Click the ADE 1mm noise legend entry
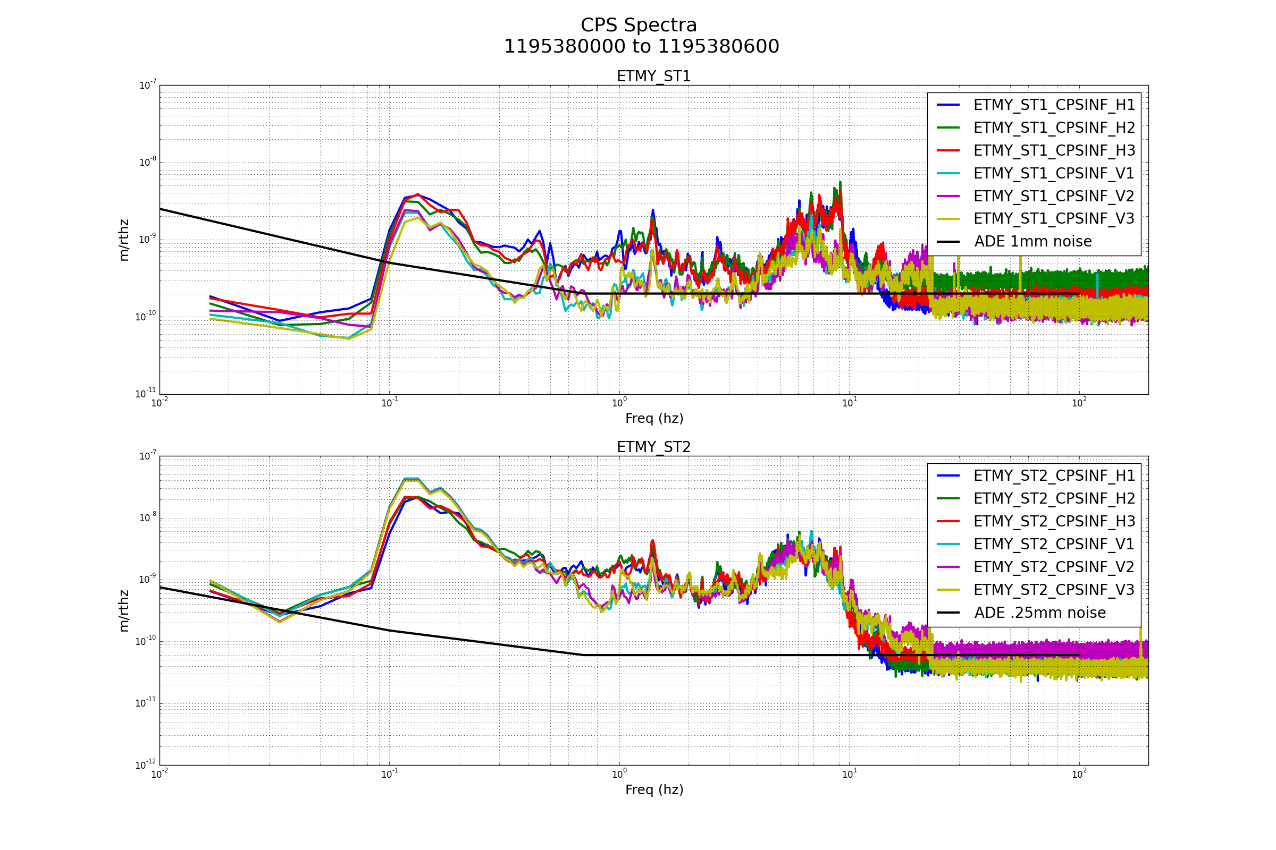This screenshot has height=850, width=1276. 1032,242
